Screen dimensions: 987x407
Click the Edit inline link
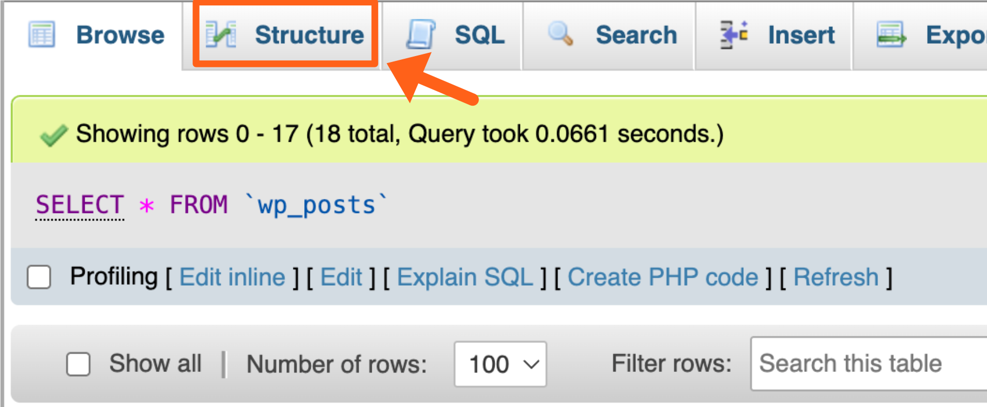[233, 277]
